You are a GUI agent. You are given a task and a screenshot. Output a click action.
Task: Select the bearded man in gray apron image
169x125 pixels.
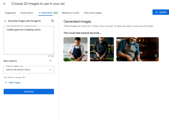(137, 49)
